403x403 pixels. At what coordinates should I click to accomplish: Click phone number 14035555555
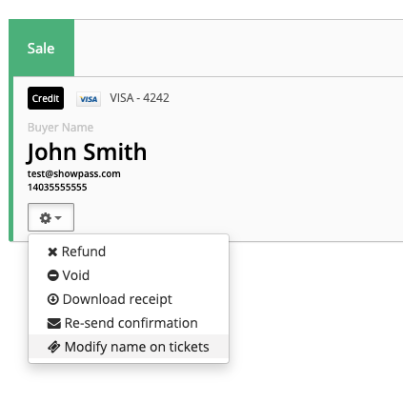tap(57, 188)
